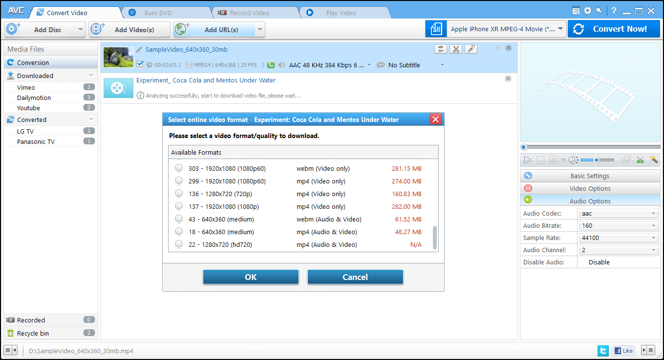Select format 18 - 640x360 mp4

tap(179, 232)
